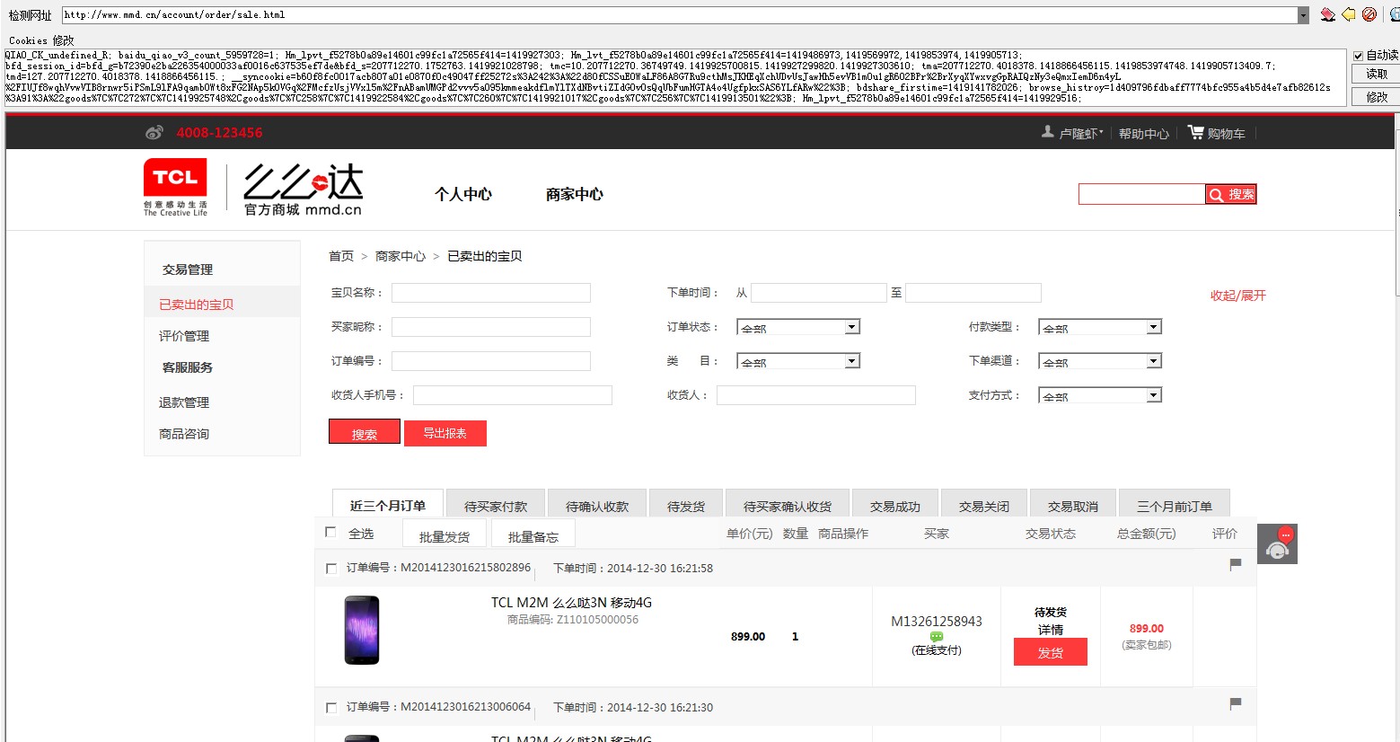Viewport: 1400px width, 742px height.
Task: Toggle the 自动读 checkbox
Action: pos(1358,56)
